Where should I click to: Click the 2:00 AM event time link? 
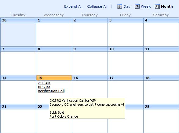pos(44,83)
